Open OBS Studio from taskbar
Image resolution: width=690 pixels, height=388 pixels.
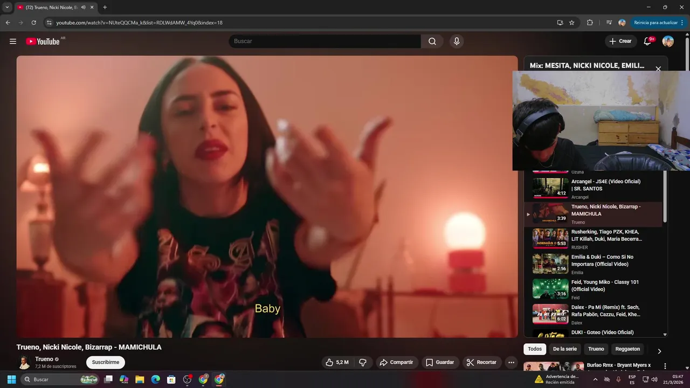click(187, 379)
